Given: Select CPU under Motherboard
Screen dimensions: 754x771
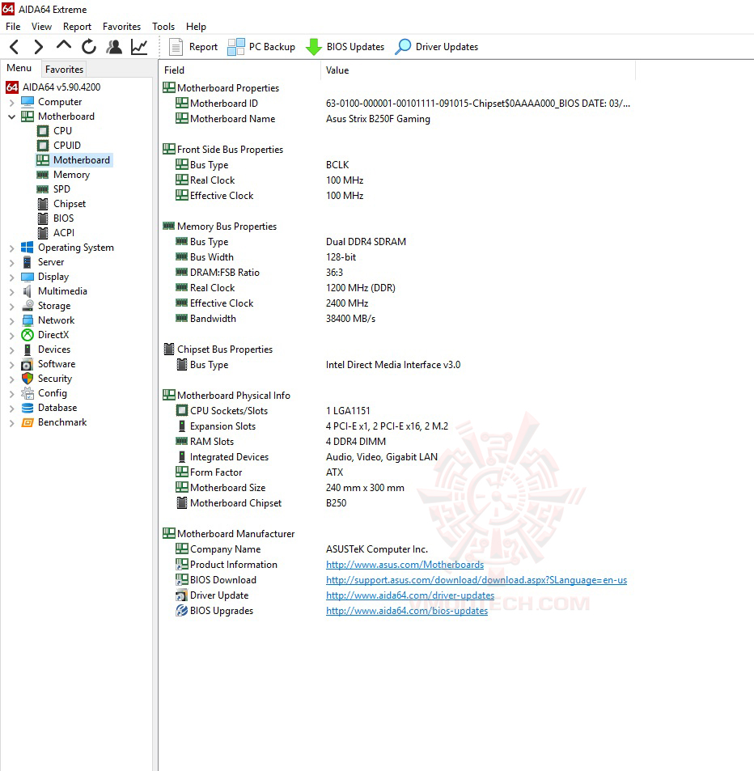Looking at the screenshot, I should pos(62,131).
